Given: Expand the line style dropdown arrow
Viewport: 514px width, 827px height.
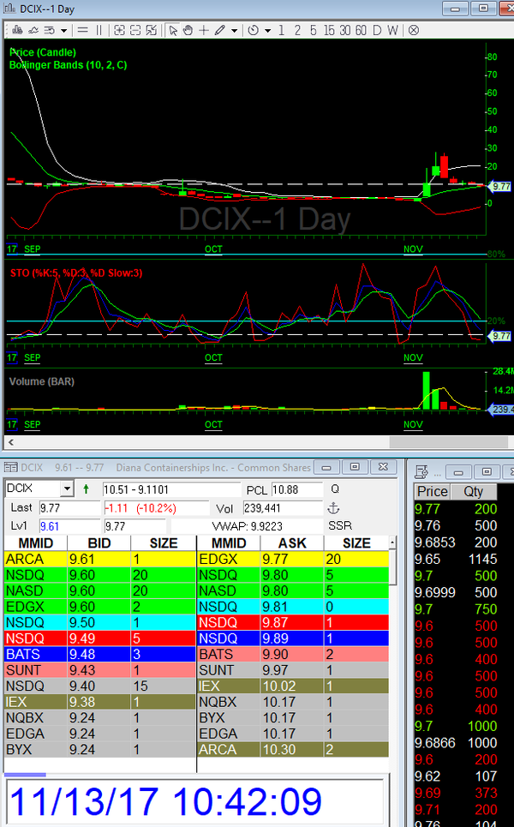Looking at the screenshot, I should (x=63, y=31).
